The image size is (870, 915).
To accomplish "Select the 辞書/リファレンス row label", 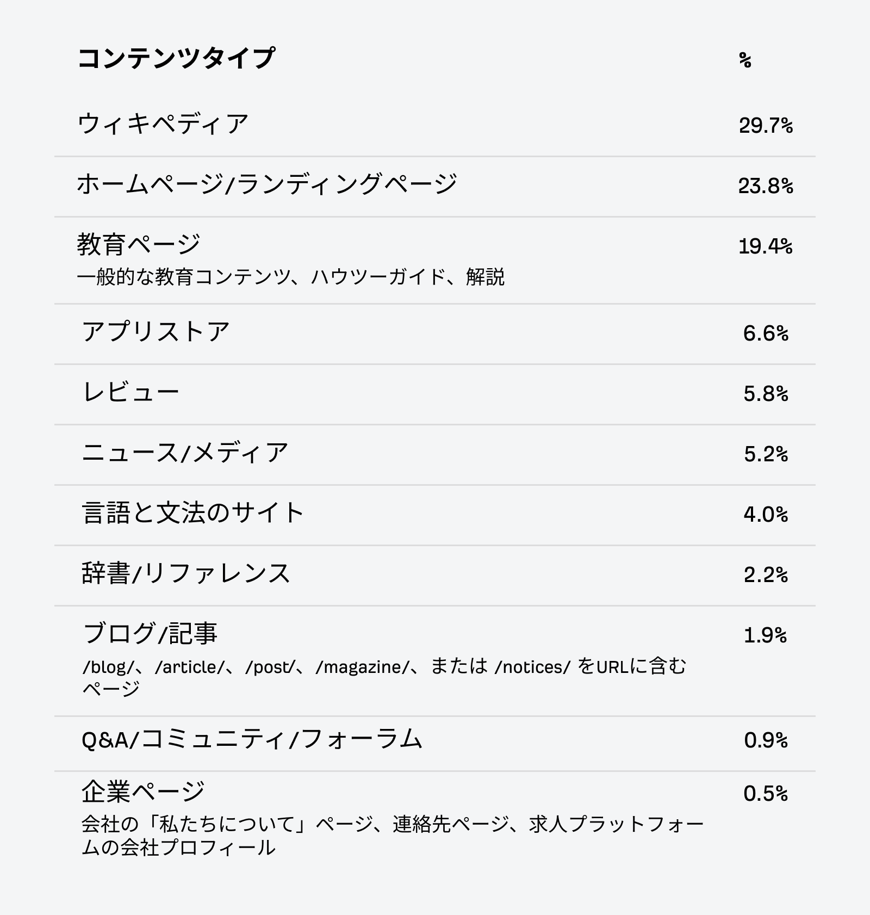I will [x=186, y=573].
